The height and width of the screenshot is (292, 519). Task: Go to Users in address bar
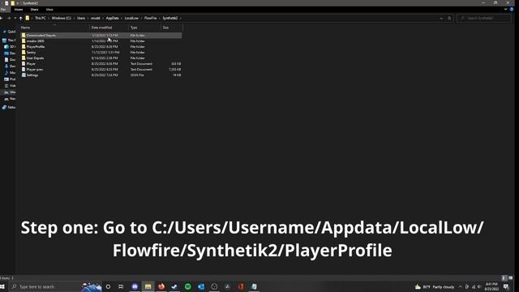tap(81, 18)
